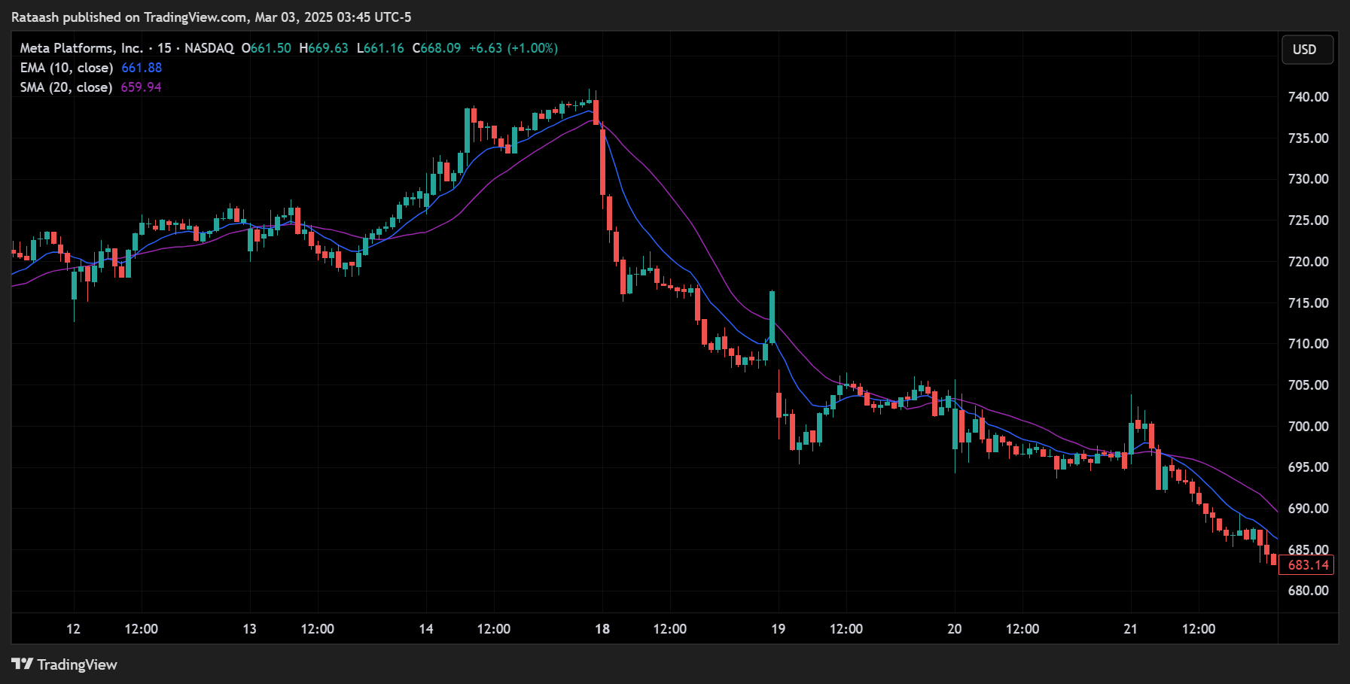Click the EMA (10, close) indicator label
Viewport: 1350px width, 684px height.
(66, 68)
